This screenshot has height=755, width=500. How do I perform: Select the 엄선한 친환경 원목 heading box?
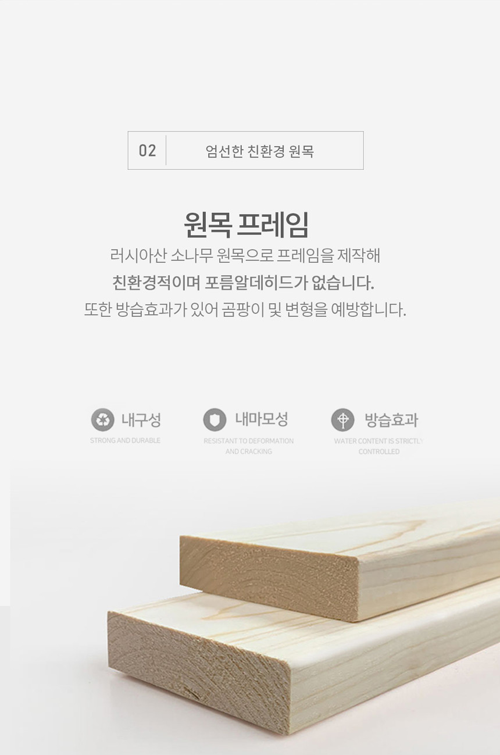point(245,151)
